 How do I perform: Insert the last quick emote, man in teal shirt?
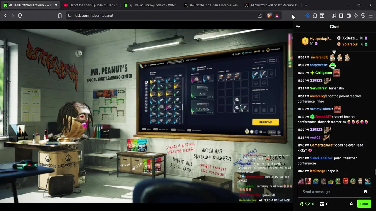[367, 181]
